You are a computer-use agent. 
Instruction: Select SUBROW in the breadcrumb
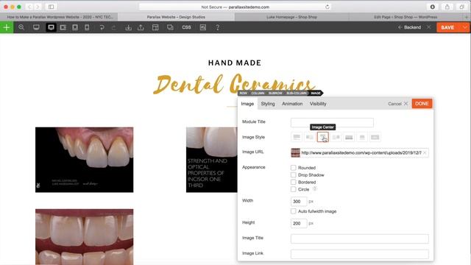coord(275,93)
